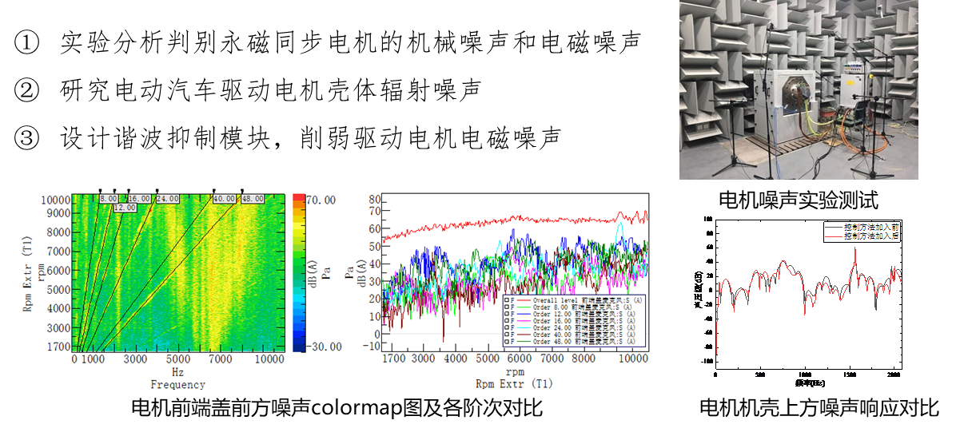
Task: Click the 40.00 order cursor label
Action: [x=224, y=198]
